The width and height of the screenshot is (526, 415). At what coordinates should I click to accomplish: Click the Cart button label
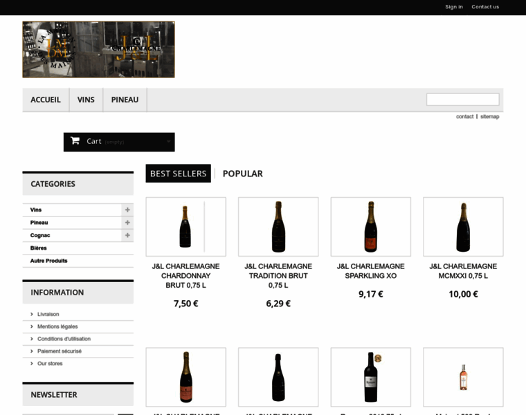pyautogui.click(x=94, y=142)
